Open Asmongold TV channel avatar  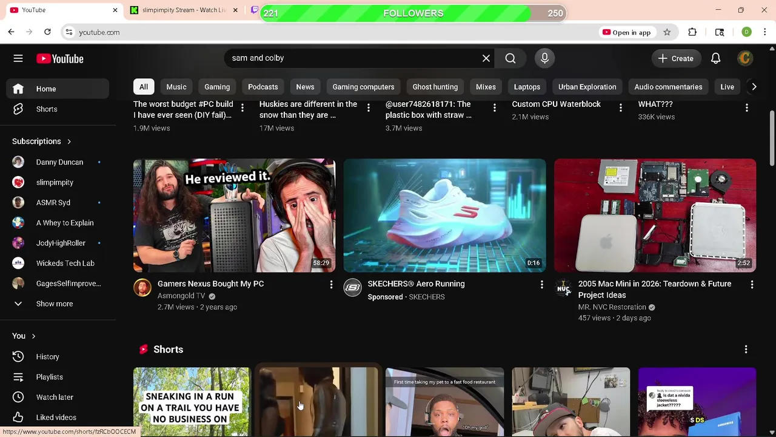click(142, 288)
